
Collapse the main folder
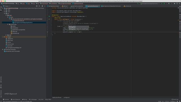click(x=6, y=15)
